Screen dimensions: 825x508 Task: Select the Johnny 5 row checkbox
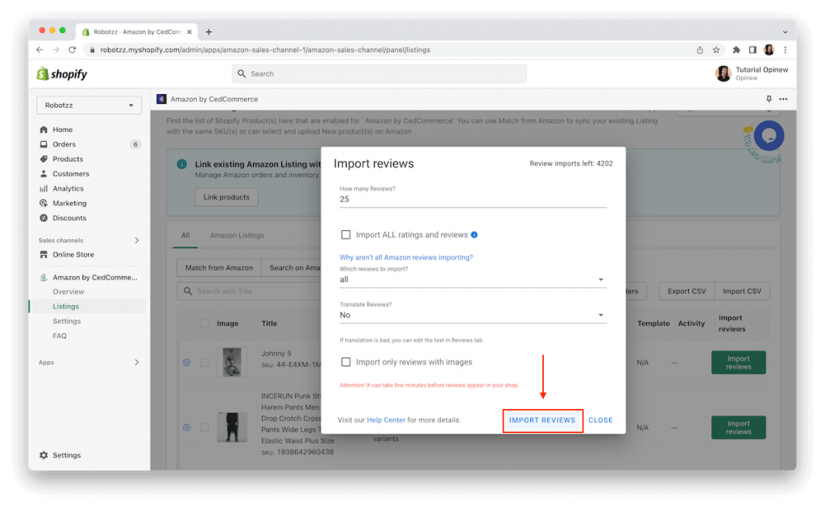point(205,362)
